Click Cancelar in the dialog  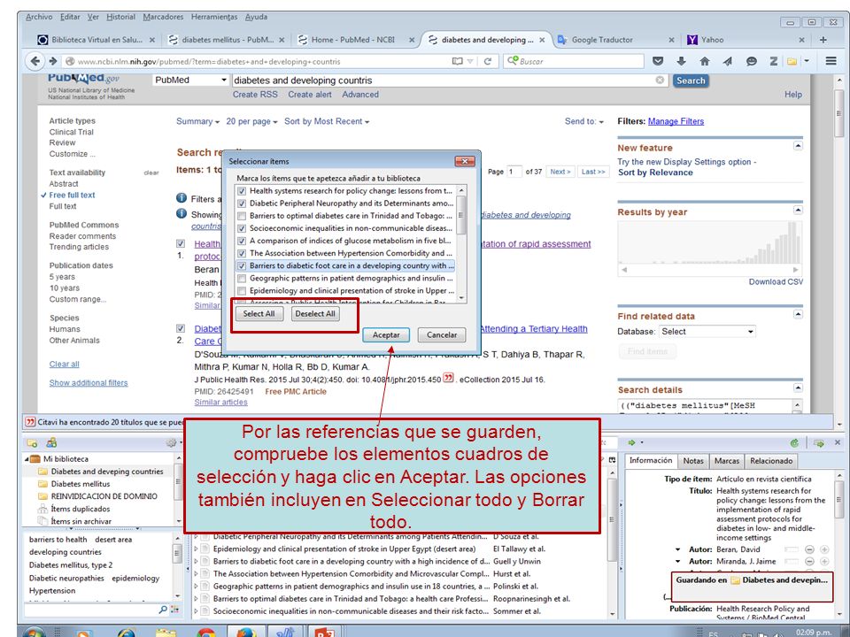[x=442, y=334]
